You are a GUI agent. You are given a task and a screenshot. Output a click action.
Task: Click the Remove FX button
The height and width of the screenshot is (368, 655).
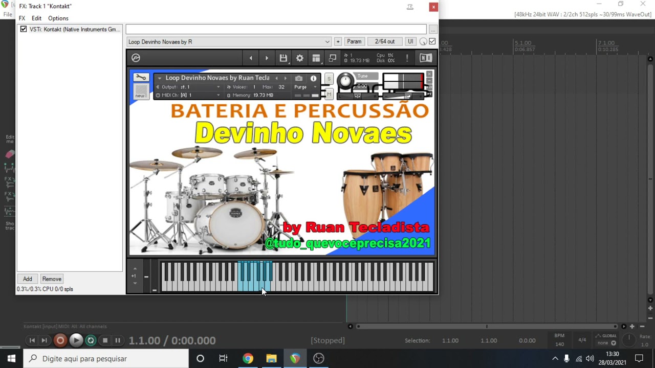point(52,279)
